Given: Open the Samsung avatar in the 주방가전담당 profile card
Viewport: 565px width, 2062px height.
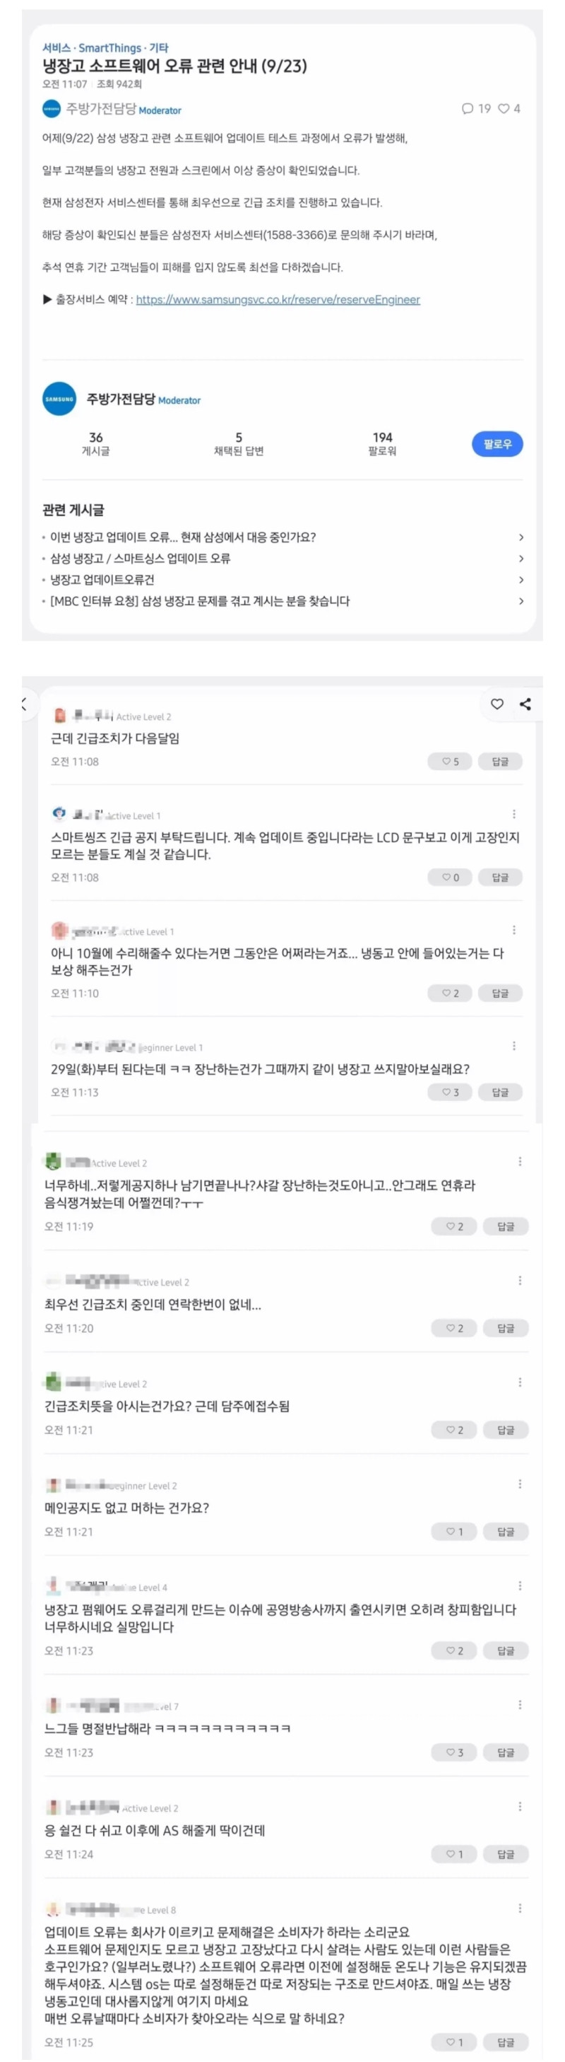Looking at the screenshot, I should (x=59, y=399).
